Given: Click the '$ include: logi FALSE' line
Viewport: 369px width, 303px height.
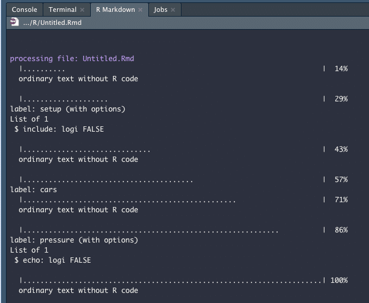Looking at the screenshot, I should point(59,129).
